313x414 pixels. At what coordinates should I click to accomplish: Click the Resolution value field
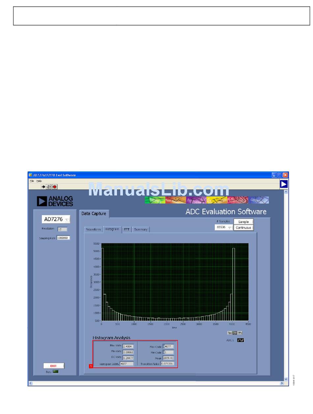[x=62, y=229]
